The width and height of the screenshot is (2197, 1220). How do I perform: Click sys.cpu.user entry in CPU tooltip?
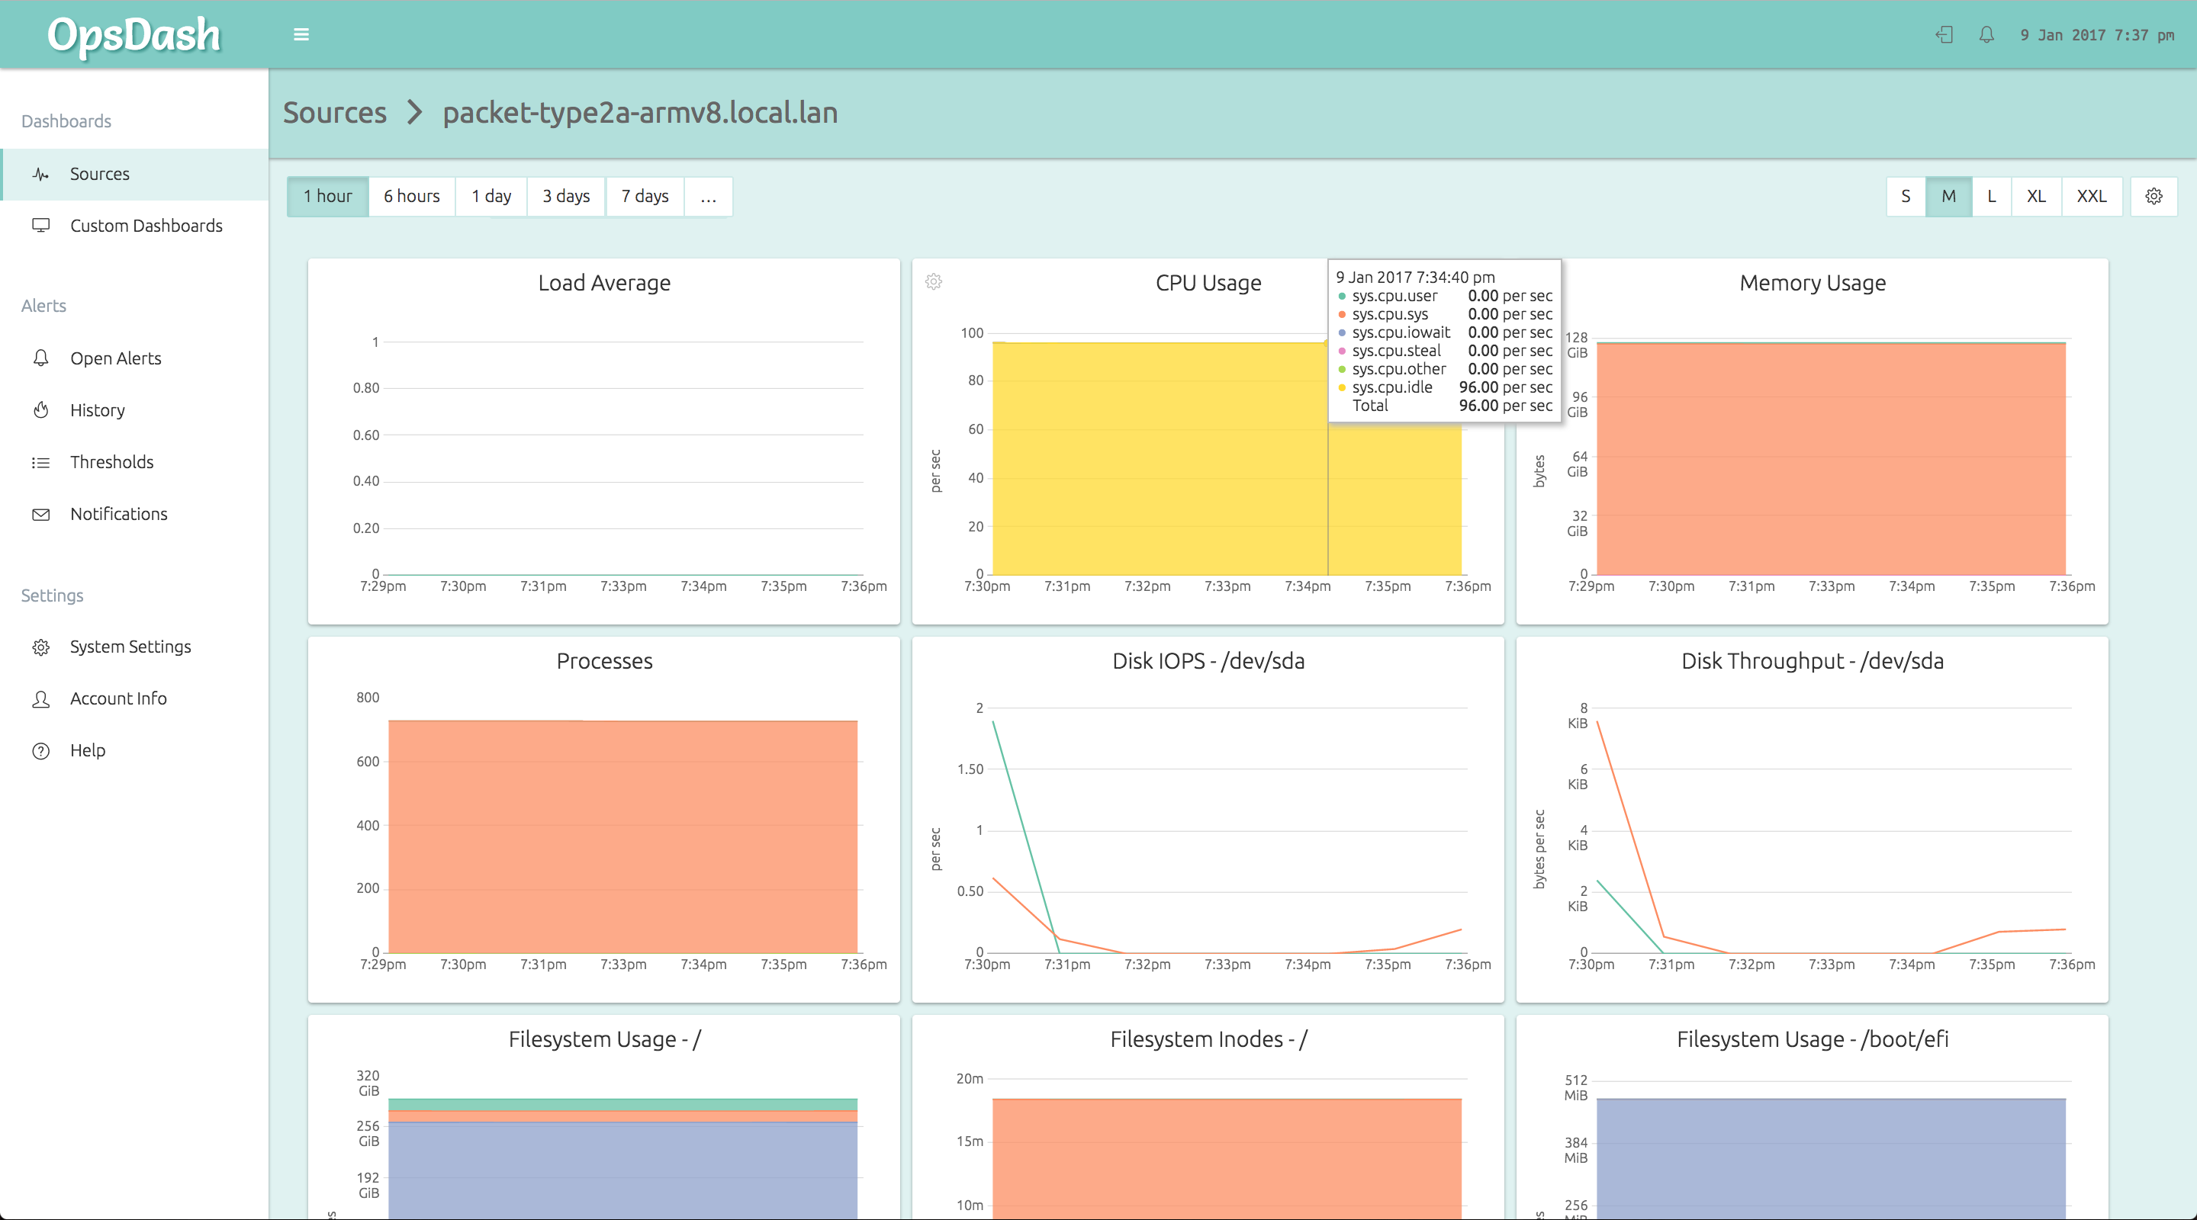pos(1445,296)
